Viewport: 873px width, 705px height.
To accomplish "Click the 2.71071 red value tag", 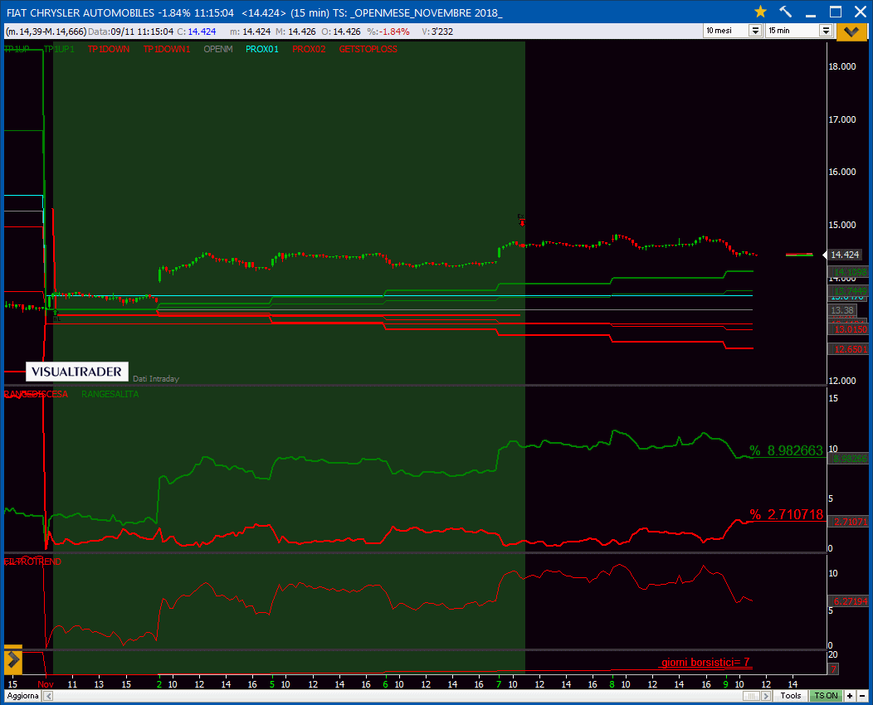I will [850, 522].
